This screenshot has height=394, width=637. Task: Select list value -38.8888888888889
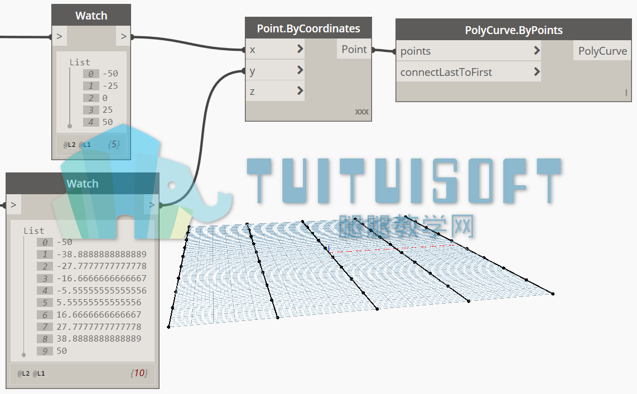coord(102,254)
